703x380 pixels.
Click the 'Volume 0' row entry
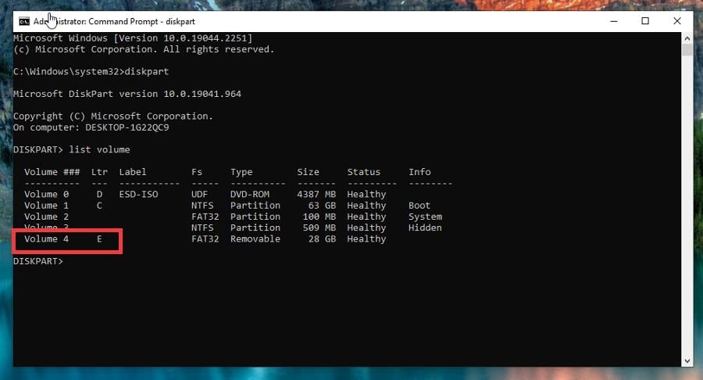[x=47, y=194]
